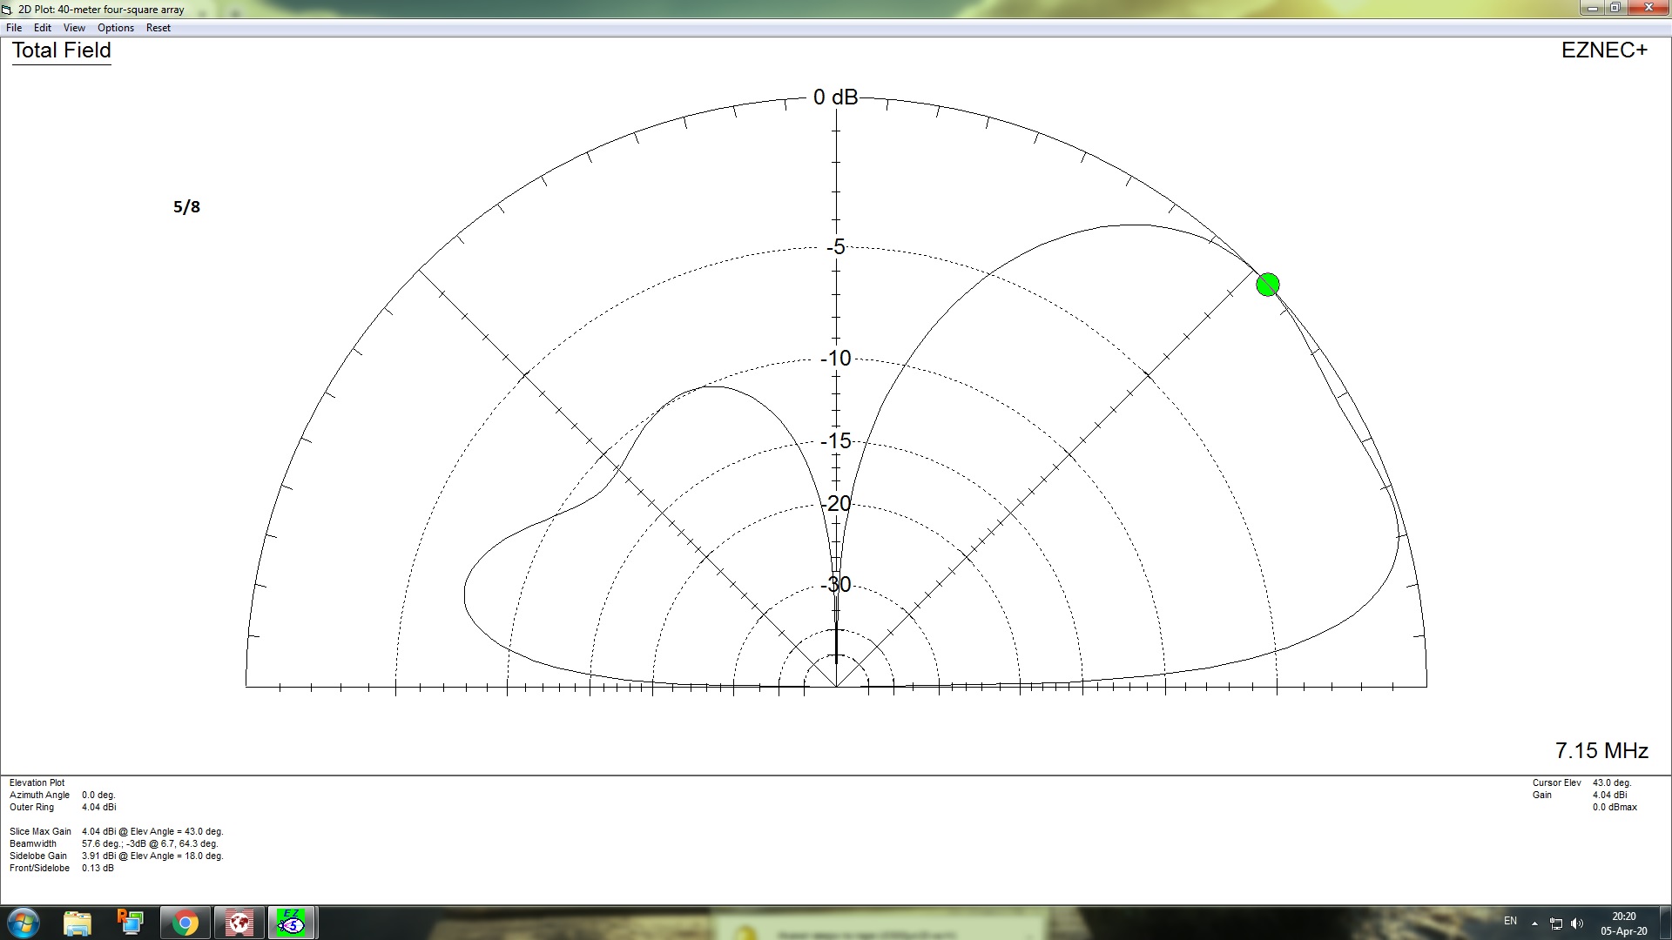Image resolution: width=1672 pixels, height=940 pixels.
Task: Click the EZNEC+ label
Action: click(x=1604, y=50)
